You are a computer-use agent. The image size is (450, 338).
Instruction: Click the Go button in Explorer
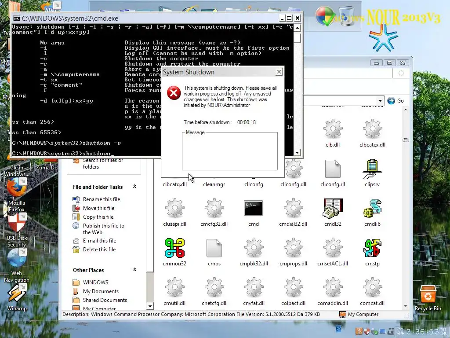tap(396, 101)
